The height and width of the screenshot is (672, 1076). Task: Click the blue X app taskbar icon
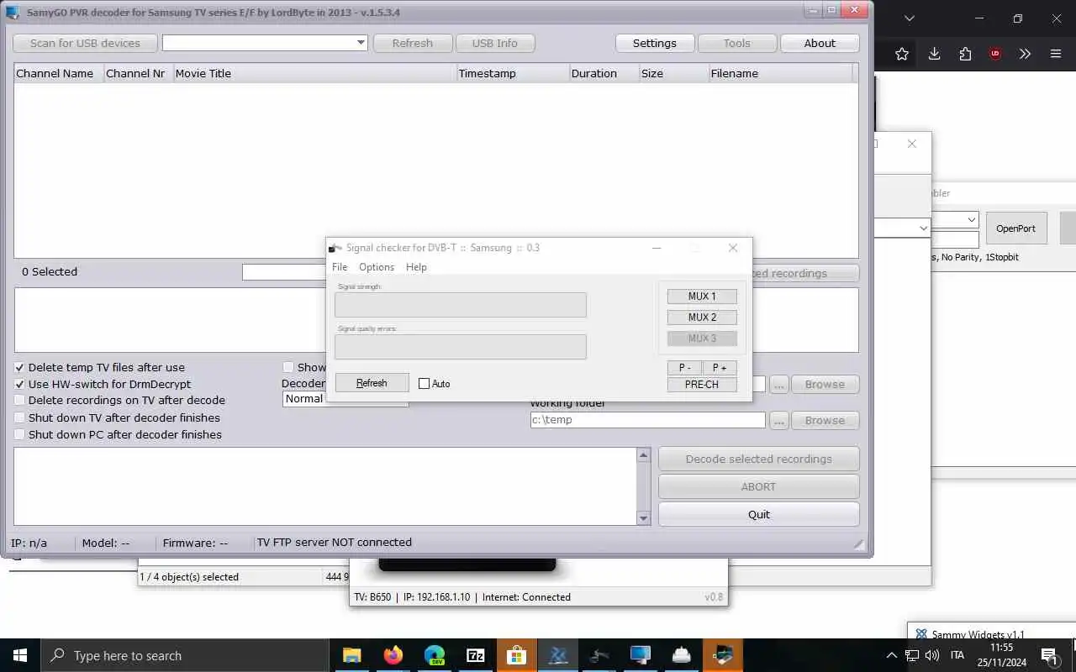(x=558, y=655)
